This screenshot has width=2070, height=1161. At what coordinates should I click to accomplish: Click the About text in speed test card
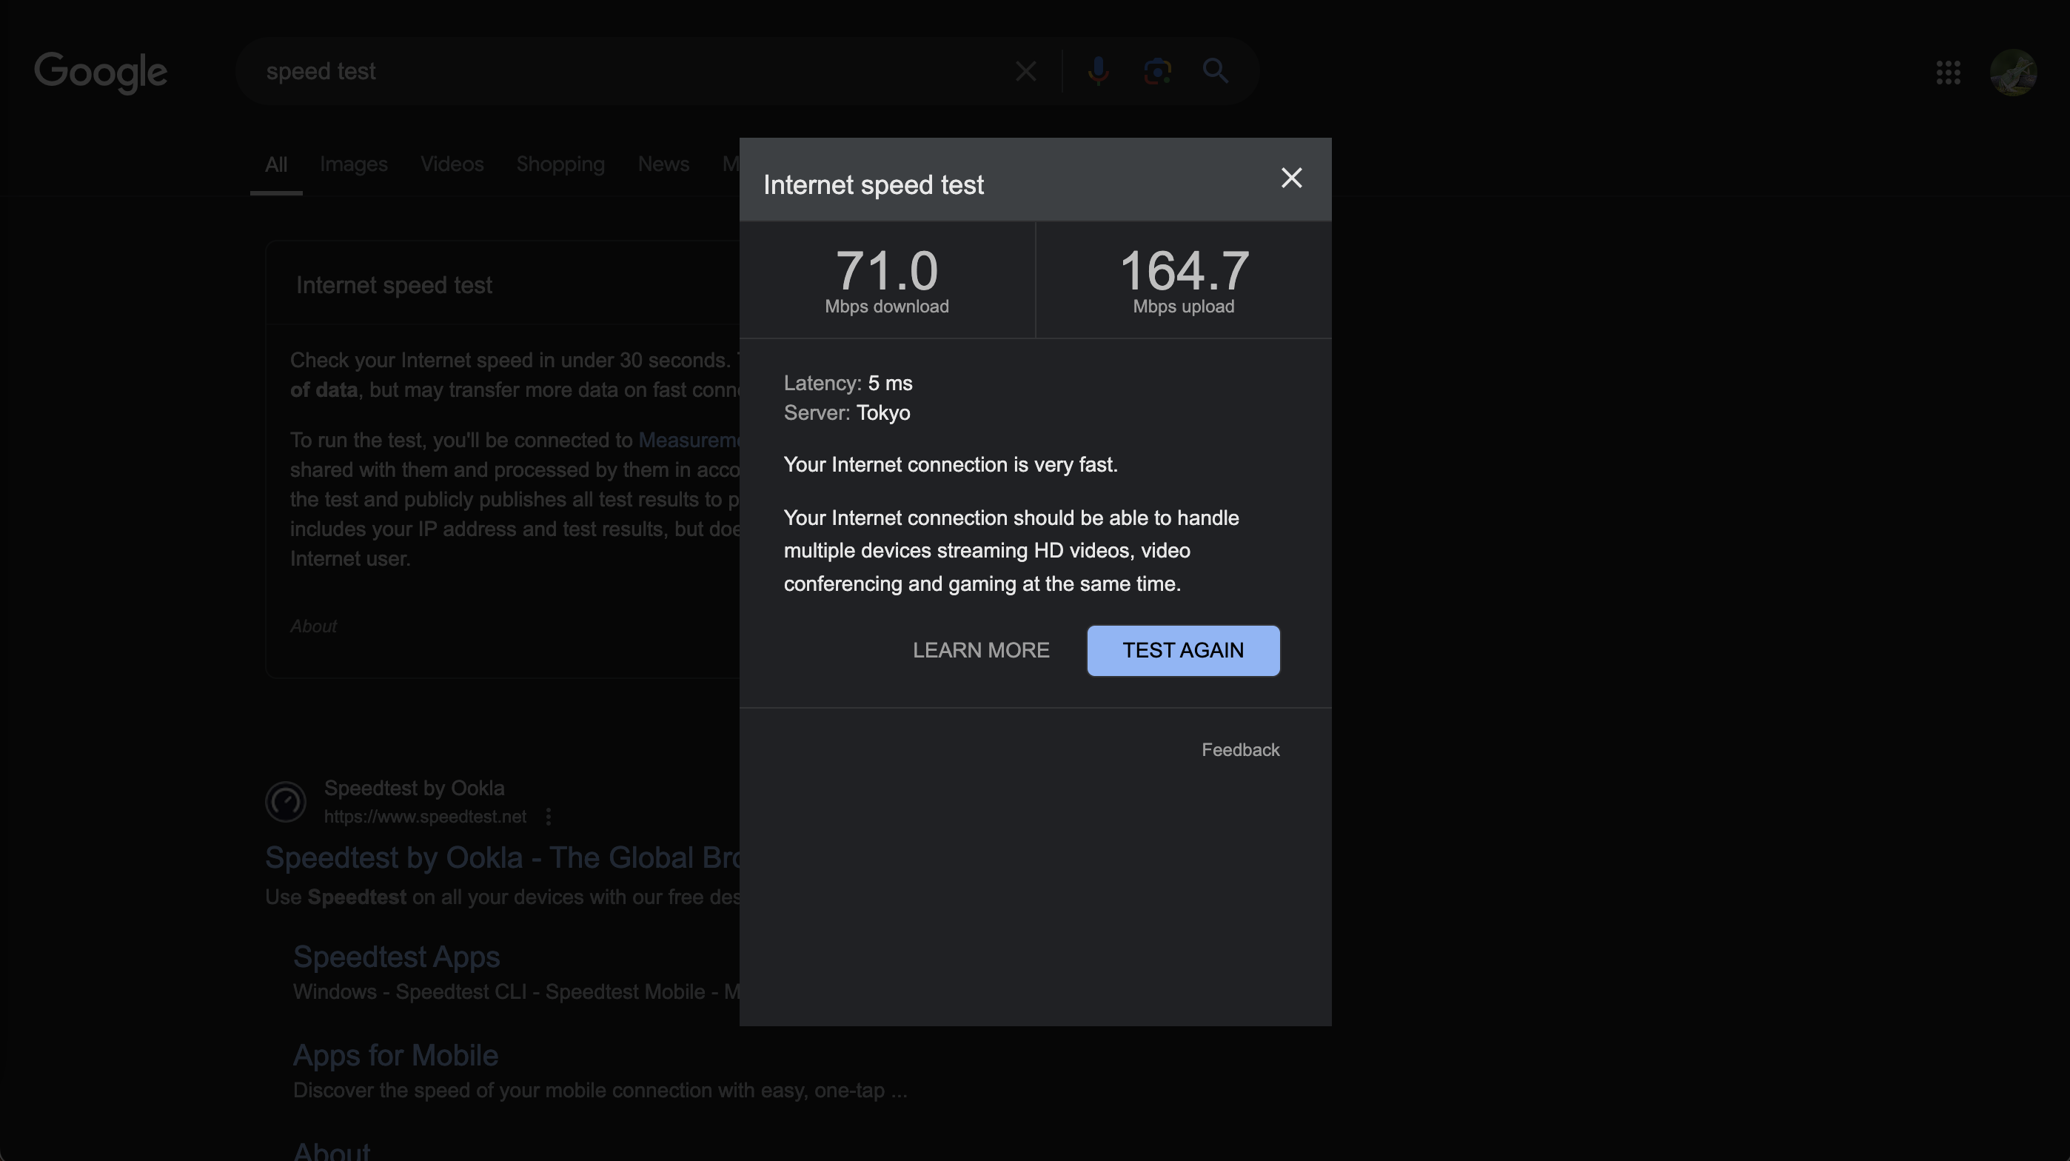click(312, 626)
